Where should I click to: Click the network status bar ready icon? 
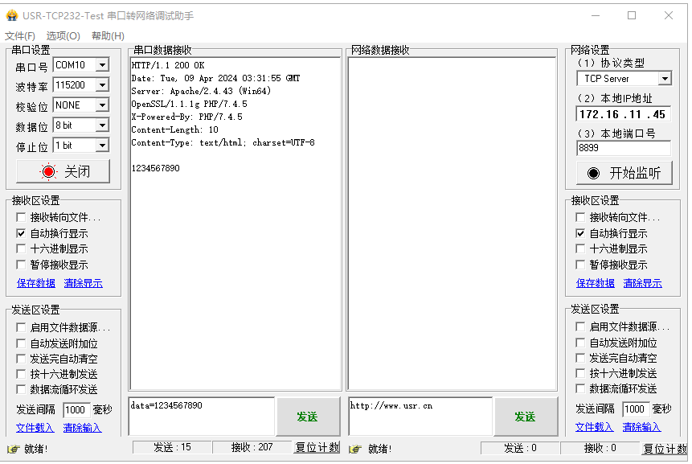[354, 449]
